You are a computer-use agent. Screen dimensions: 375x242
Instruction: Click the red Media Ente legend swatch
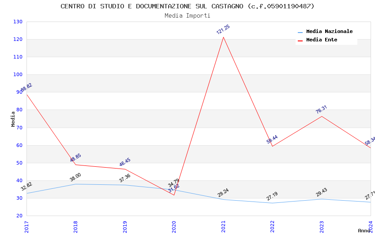(300, 40)
